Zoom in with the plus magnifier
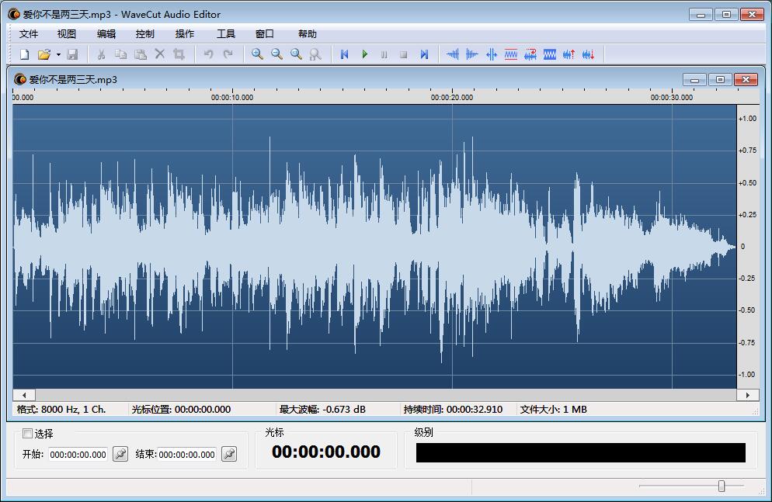Image resolution: width=772 pixels, height=502 pixels. 257,54
